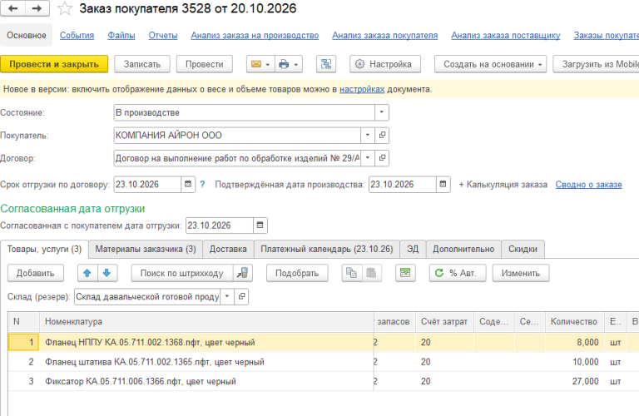Open calendar for Срок отгрузки по договору

pos(188,184)
